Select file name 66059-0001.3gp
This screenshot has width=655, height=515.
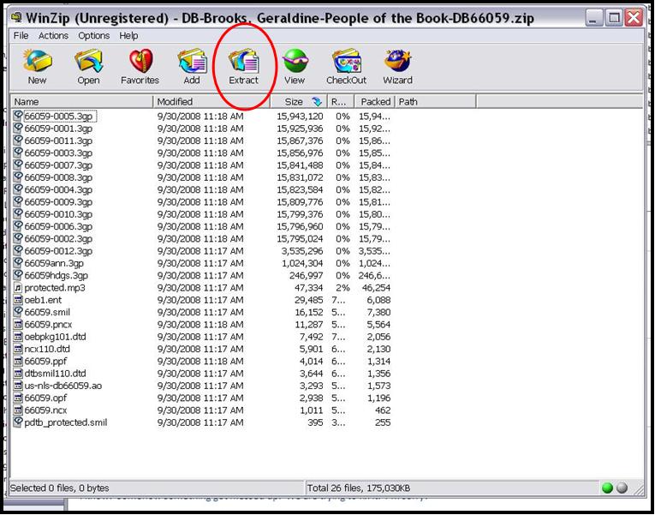point(58,129)
